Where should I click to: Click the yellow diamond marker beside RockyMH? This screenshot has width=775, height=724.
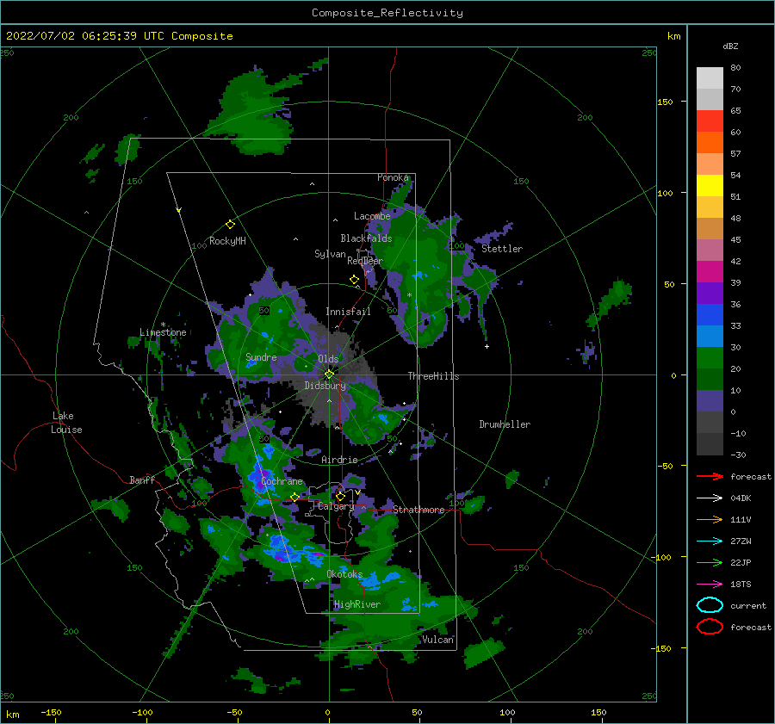tap(230, 225)
